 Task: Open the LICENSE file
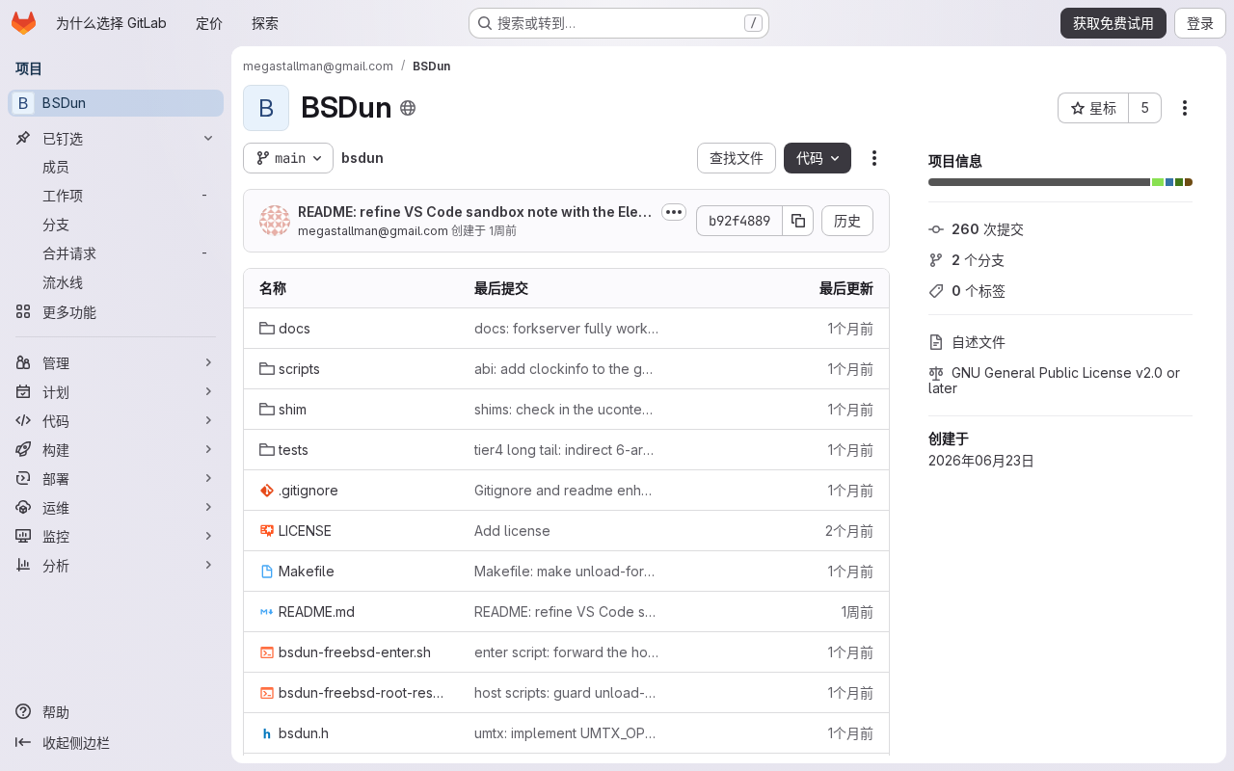pos(305,531)
